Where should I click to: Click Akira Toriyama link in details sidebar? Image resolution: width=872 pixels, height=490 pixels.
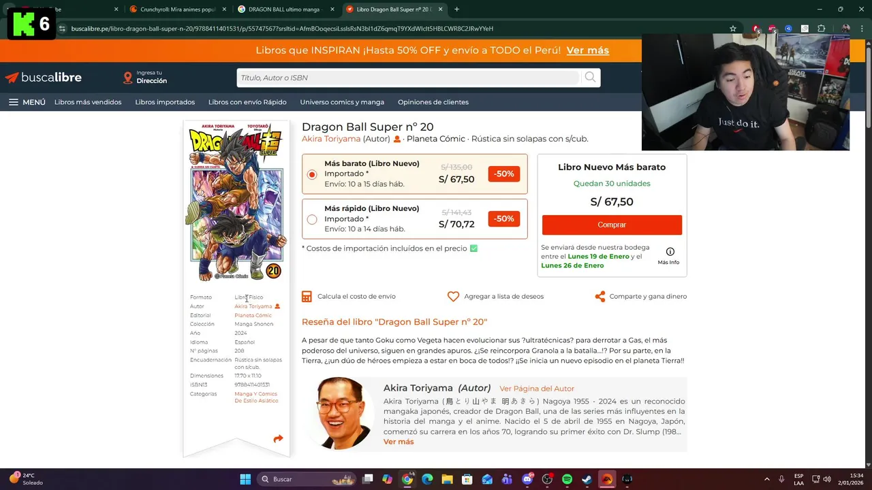tap(253, 306)
